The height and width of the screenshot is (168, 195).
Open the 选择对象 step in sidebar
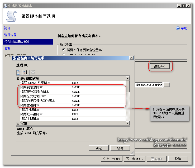click(x=11, y=35)
